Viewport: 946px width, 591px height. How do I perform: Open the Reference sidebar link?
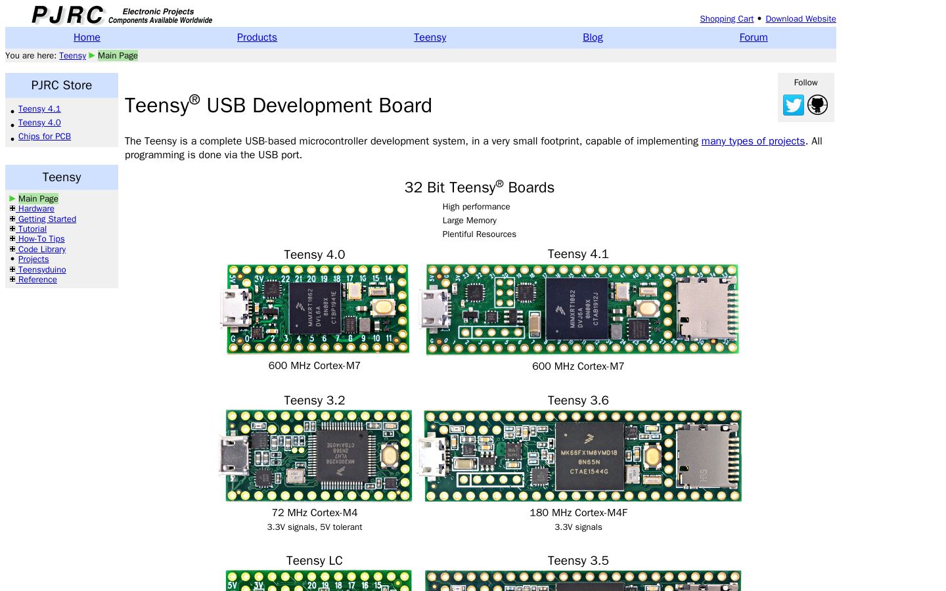tap(37, 280)
